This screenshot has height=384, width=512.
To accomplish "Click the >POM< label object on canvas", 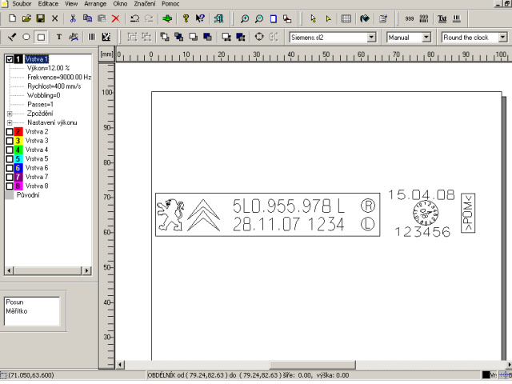I will [x=468, y=213].
